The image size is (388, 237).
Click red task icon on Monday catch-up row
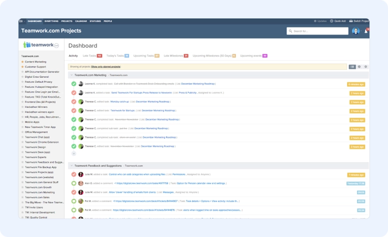pyautogui.click(x=73, y=102)
